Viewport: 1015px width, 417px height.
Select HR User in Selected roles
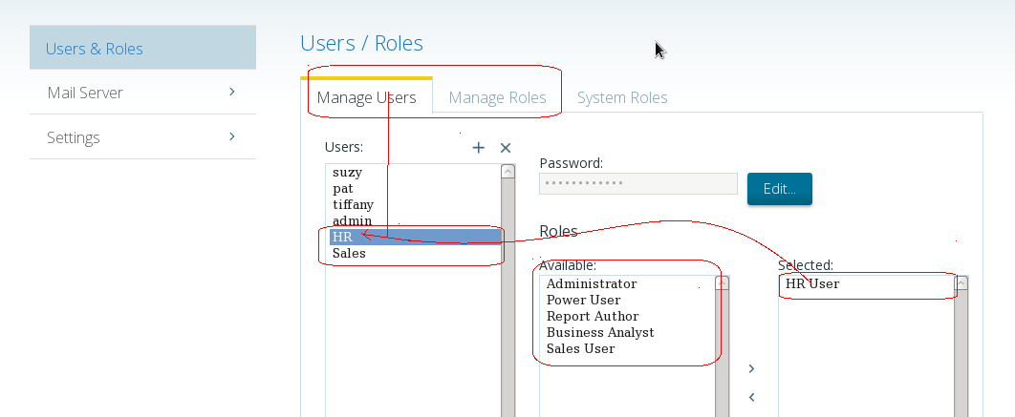[812, 284]
